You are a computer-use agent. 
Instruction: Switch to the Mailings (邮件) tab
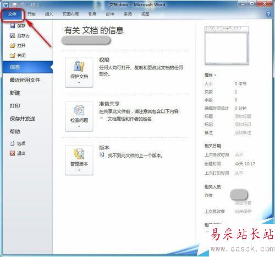pyautogui.click(x=110, y=14)
